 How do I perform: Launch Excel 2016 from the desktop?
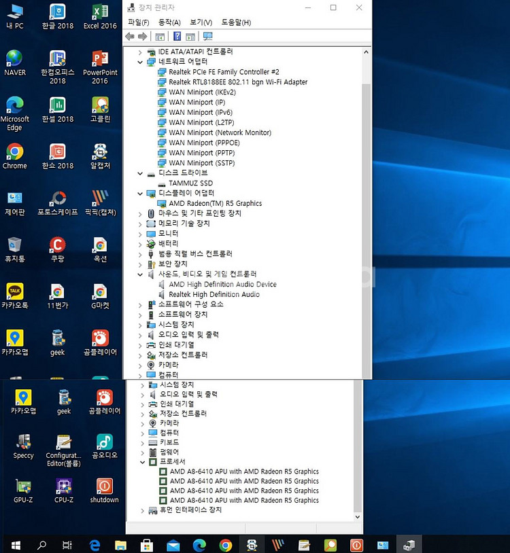[x=100, y=17]
